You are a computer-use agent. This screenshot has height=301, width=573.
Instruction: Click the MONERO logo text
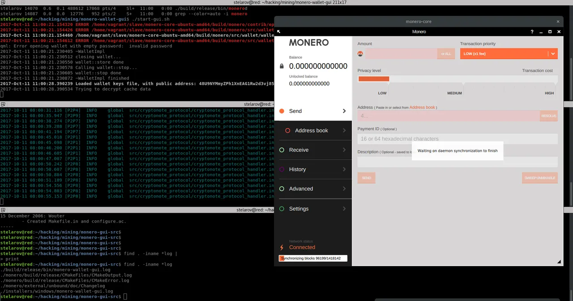tap(309, 43)
